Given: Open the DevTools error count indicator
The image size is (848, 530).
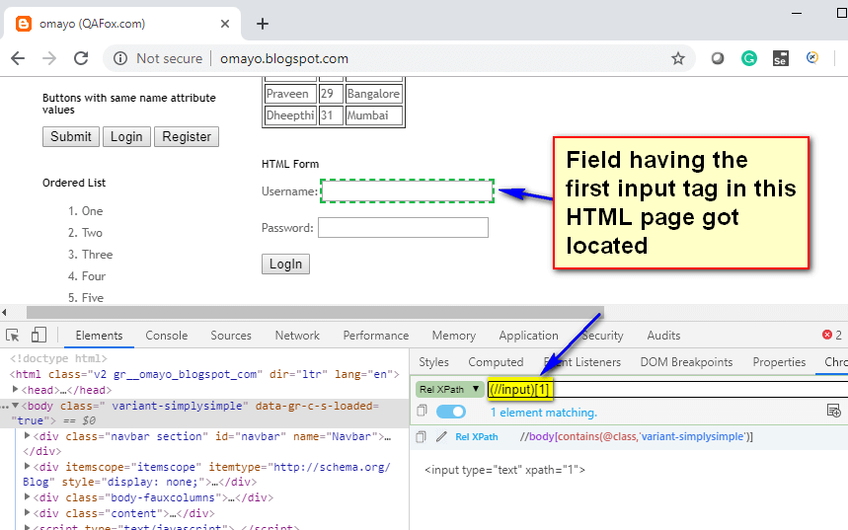Looking at the screenshot, I should point(832,336).
